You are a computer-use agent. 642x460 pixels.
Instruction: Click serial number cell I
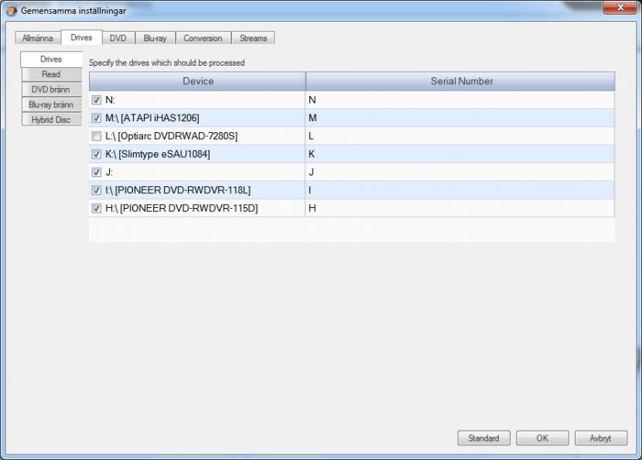[x=460, y=190]
